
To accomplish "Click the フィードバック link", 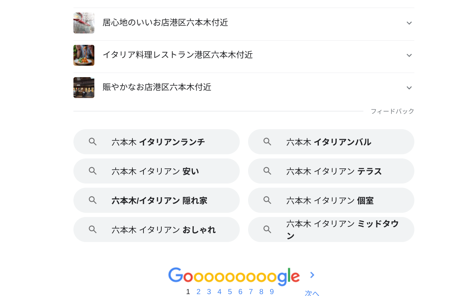I will pyautogui.click(x=392, y=111).
